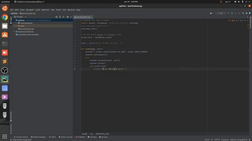
Task: Open Google Chrome from the dock
Action: pos(5,17)
